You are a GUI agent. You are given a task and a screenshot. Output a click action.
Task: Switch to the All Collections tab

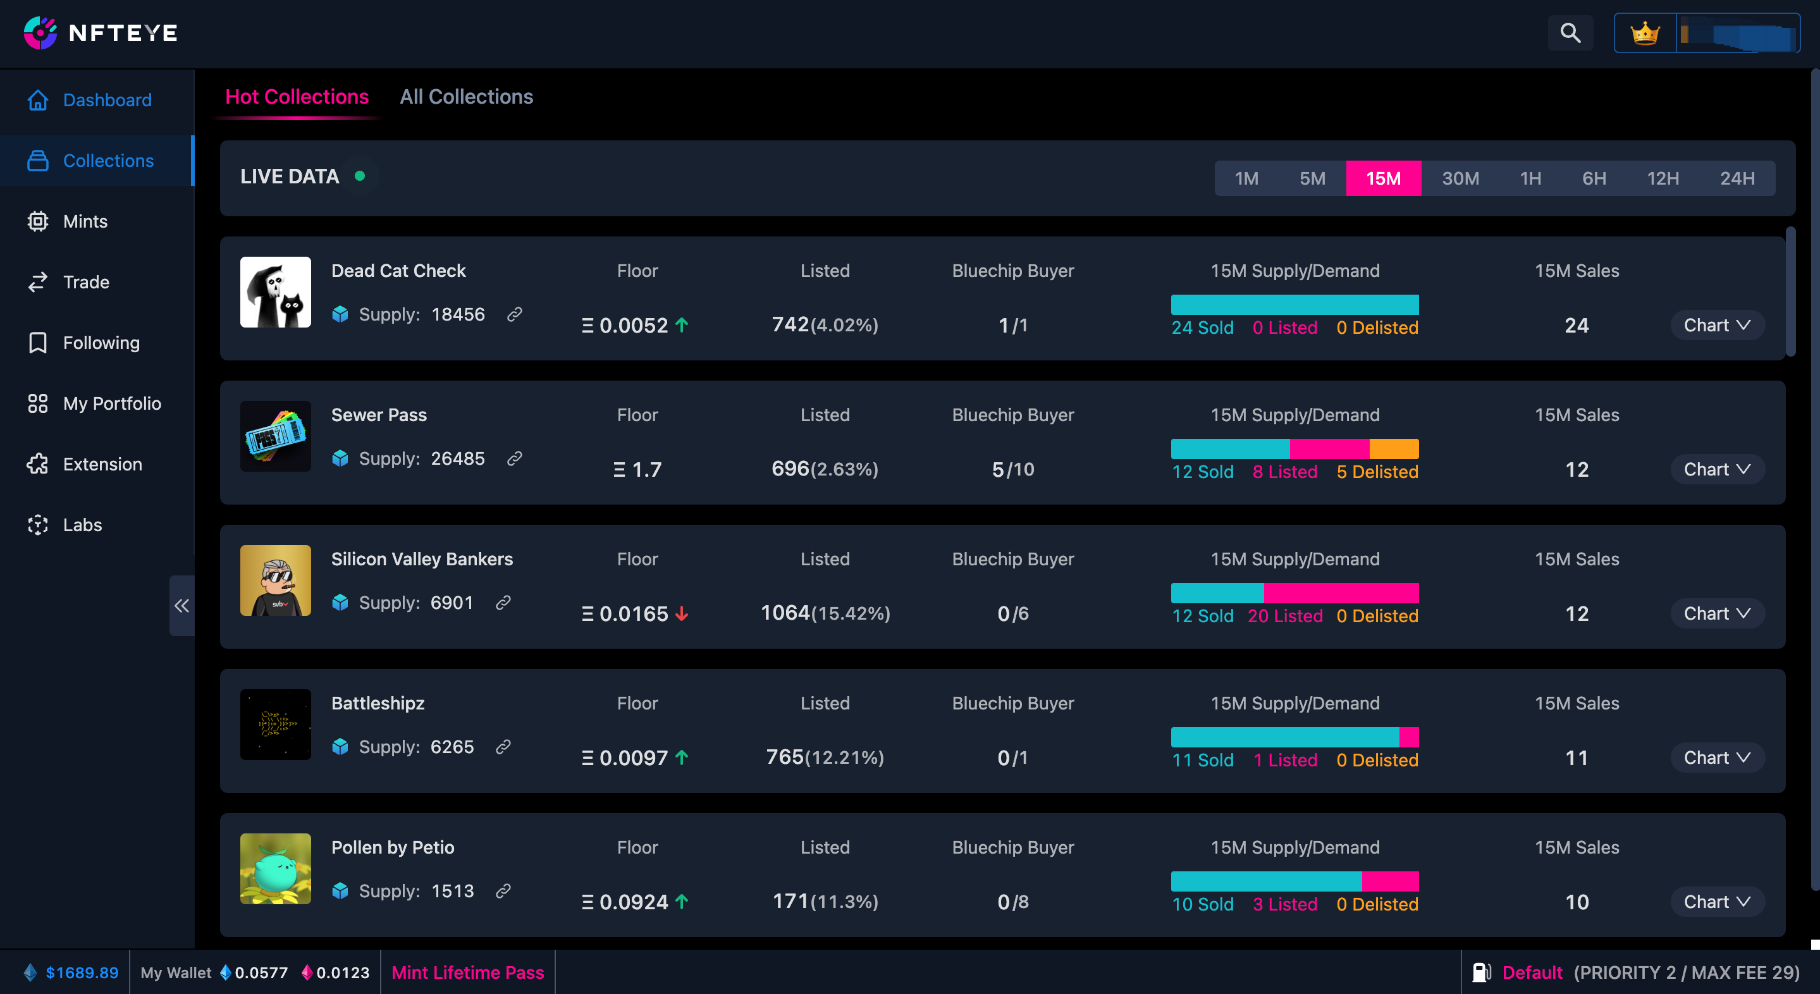(x=466, y=97)
